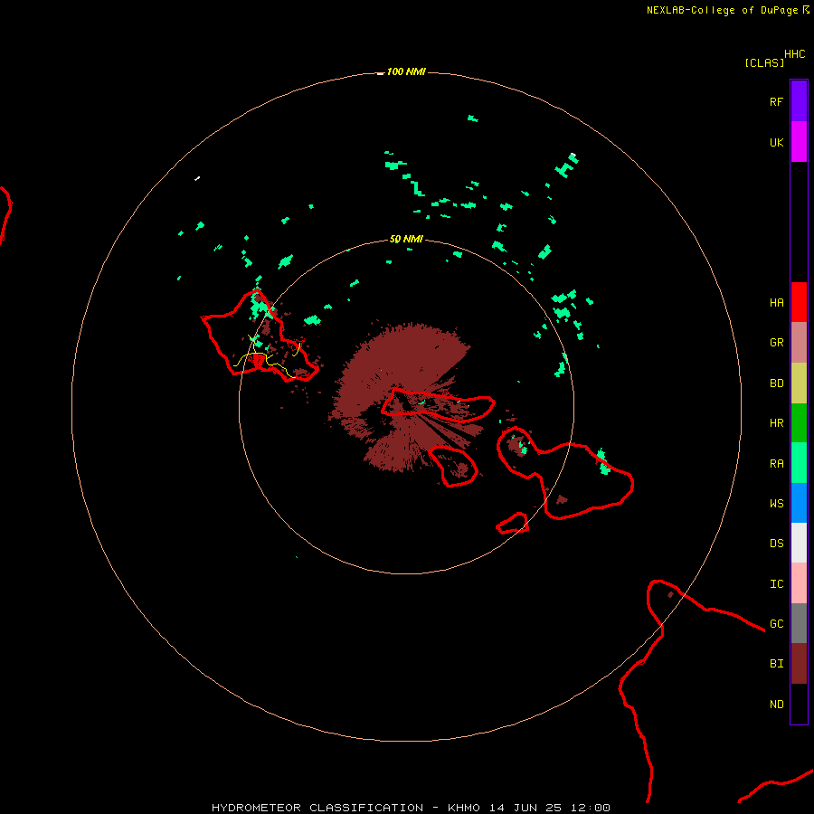
Task: Select the GR pink-brown legend swatch
Action: coord(799,343)
